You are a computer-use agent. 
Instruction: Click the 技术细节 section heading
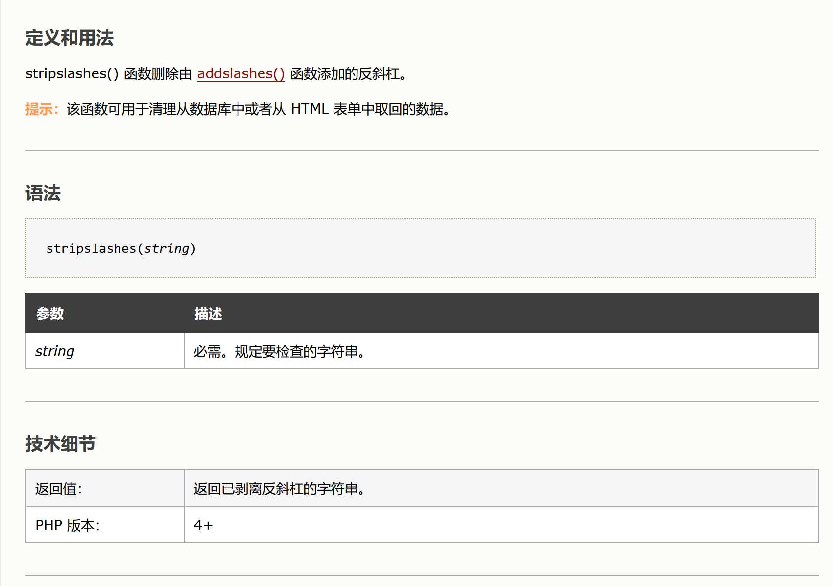(61, 444)
